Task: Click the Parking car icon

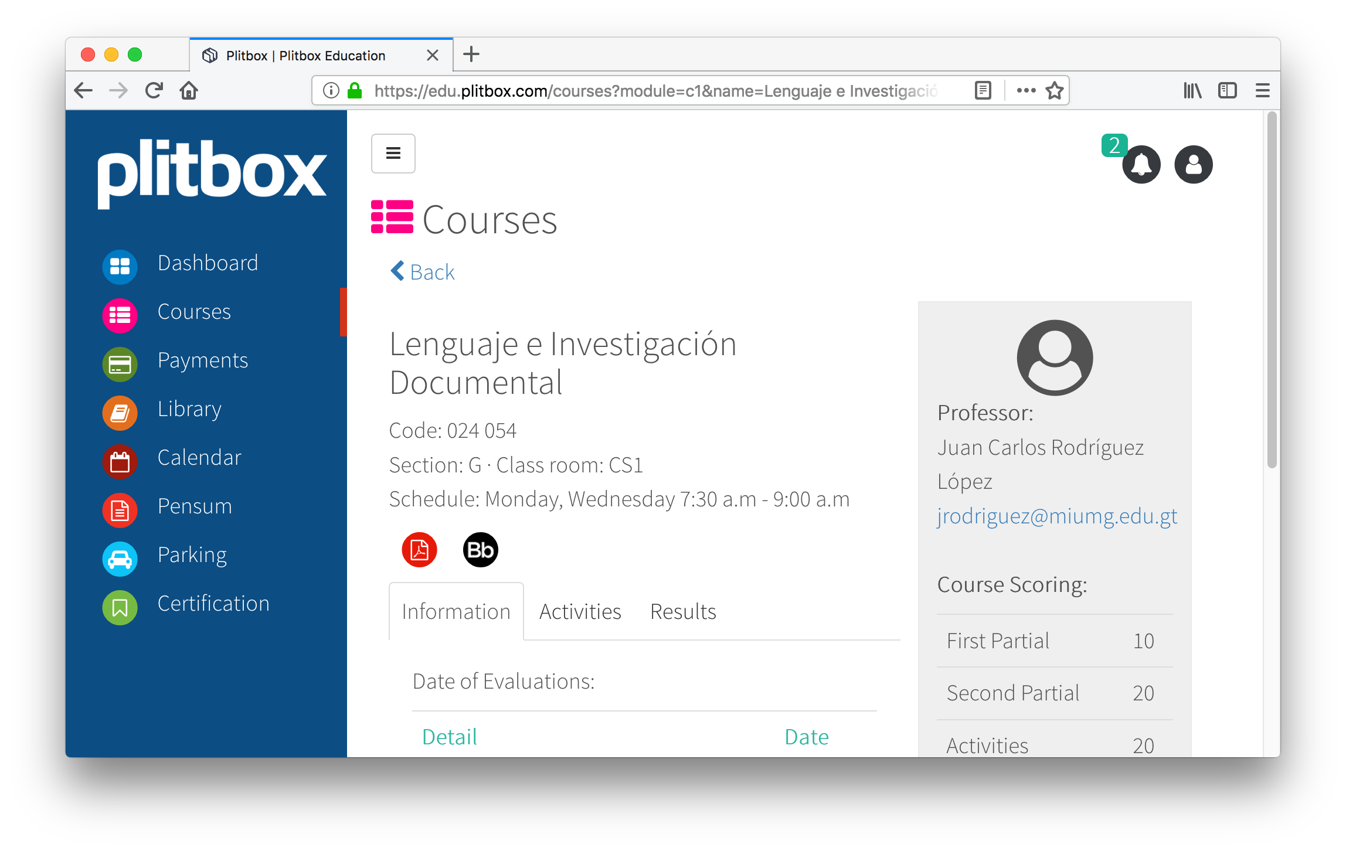Action: pos(120,559)
